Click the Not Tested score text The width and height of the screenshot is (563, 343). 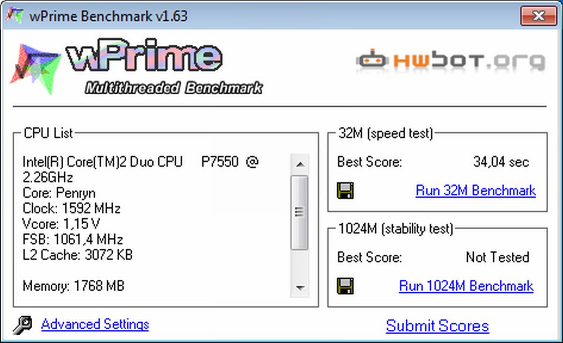497,257
